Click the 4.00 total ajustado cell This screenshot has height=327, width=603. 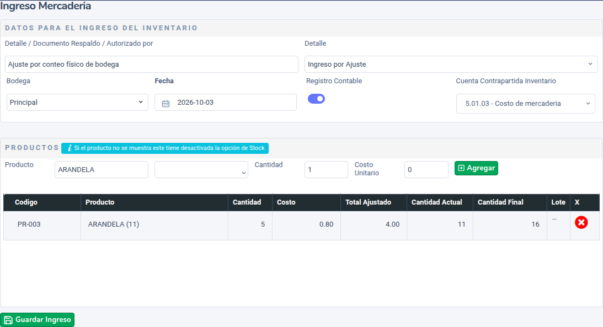pos(373,226)
